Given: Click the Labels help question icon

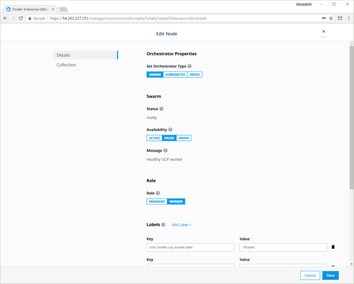Looking at the screenshot, I should tap(163, 225).
